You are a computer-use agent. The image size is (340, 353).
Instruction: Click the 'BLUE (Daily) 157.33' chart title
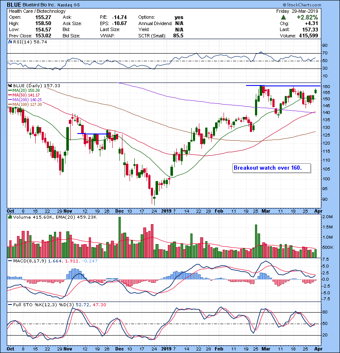[37, 86]
